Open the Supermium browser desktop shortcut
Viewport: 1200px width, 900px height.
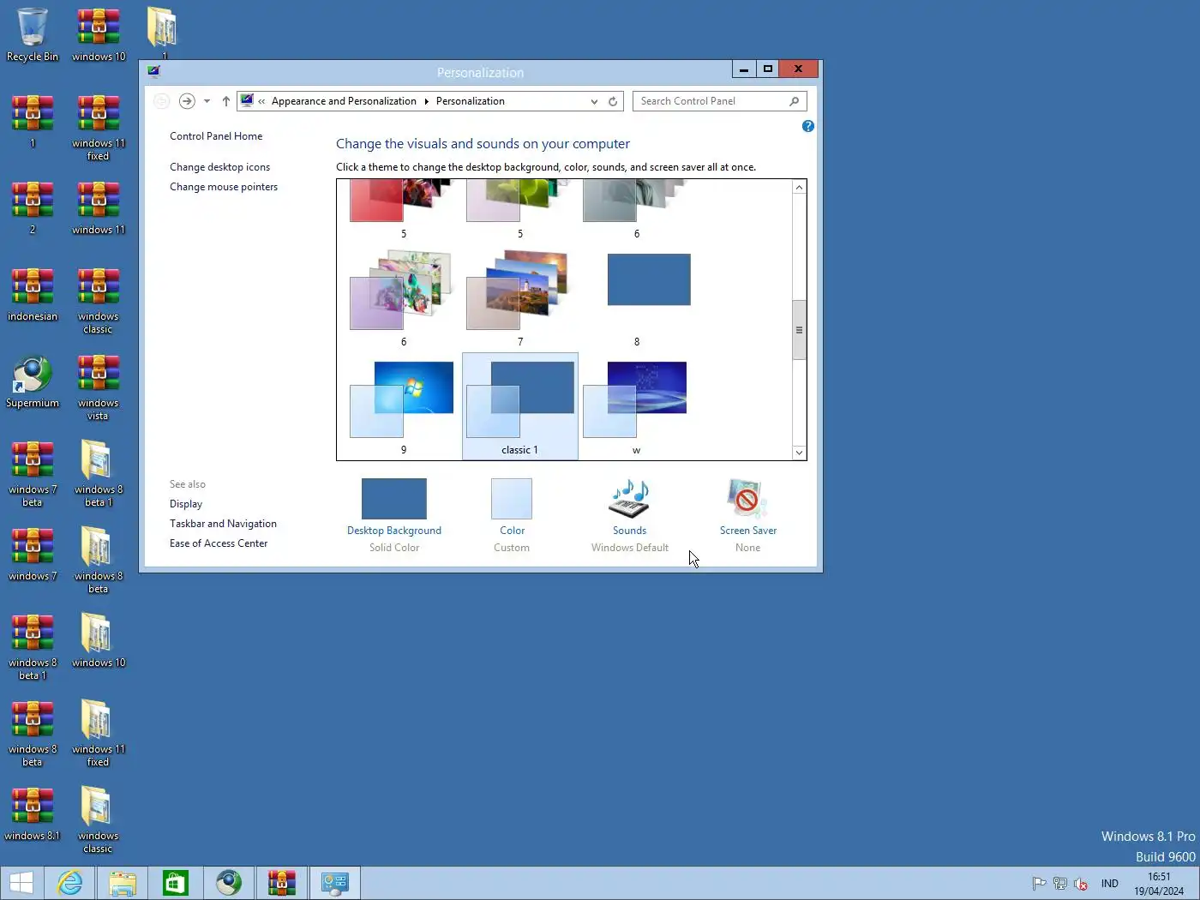[x=33, y=381]
